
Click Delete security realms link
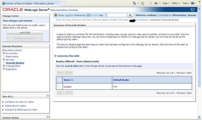point(16,106)
